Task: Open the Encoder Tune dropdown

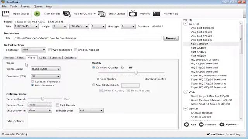Action: (40, 105)
